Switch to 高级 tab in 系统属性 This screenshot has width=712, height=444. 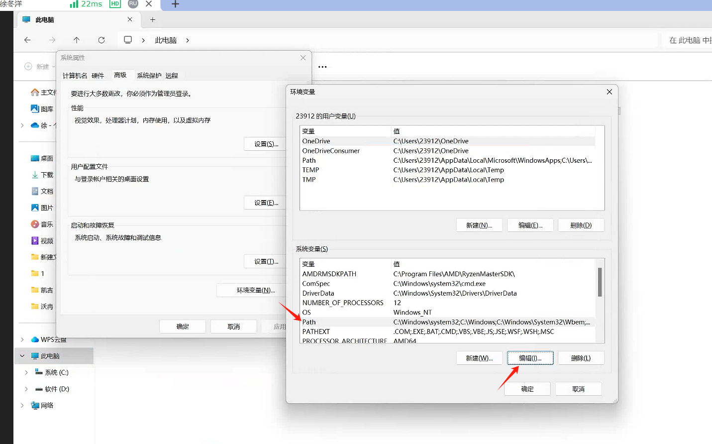[x=120, y=75]
